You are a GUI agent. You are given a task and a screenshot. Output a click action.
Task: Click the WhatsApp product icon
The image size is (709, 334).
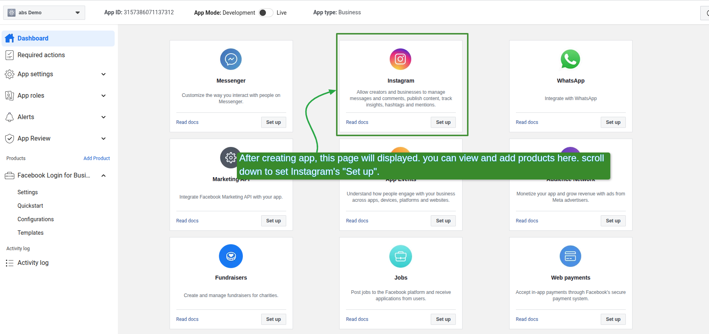coord(570,59)
